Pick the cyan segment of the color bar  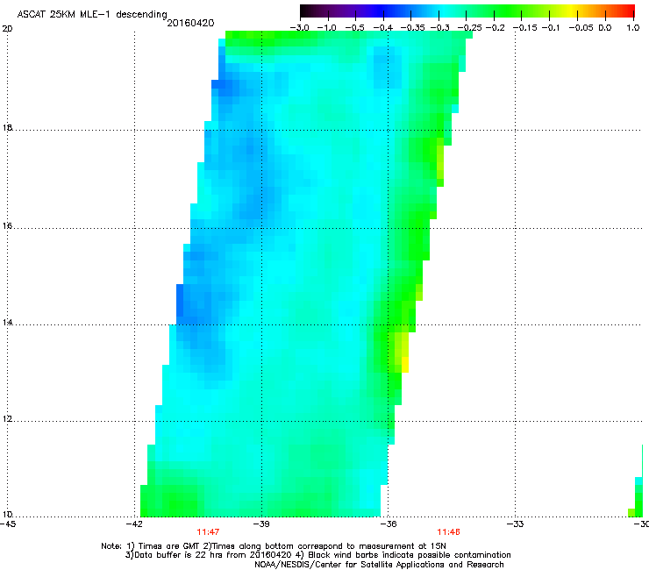click(445, 11)
